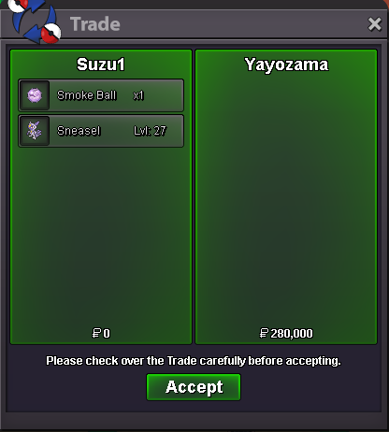The image size is (389, 432).
Task: Click the Sneasel Pokémon sprite icon
Action: (x=35, y=131)
